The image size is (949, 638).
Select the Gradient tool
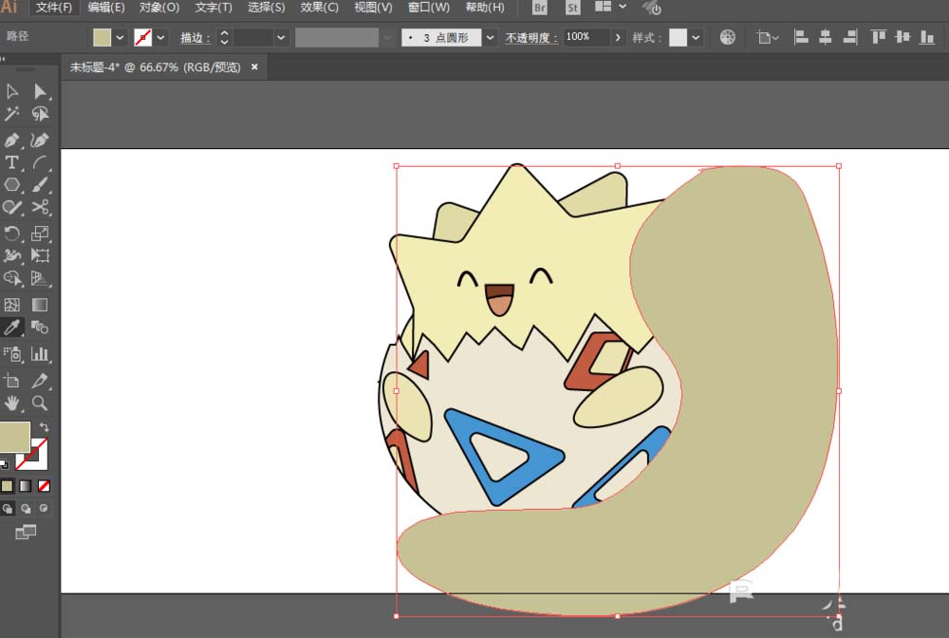pos(40,305)
